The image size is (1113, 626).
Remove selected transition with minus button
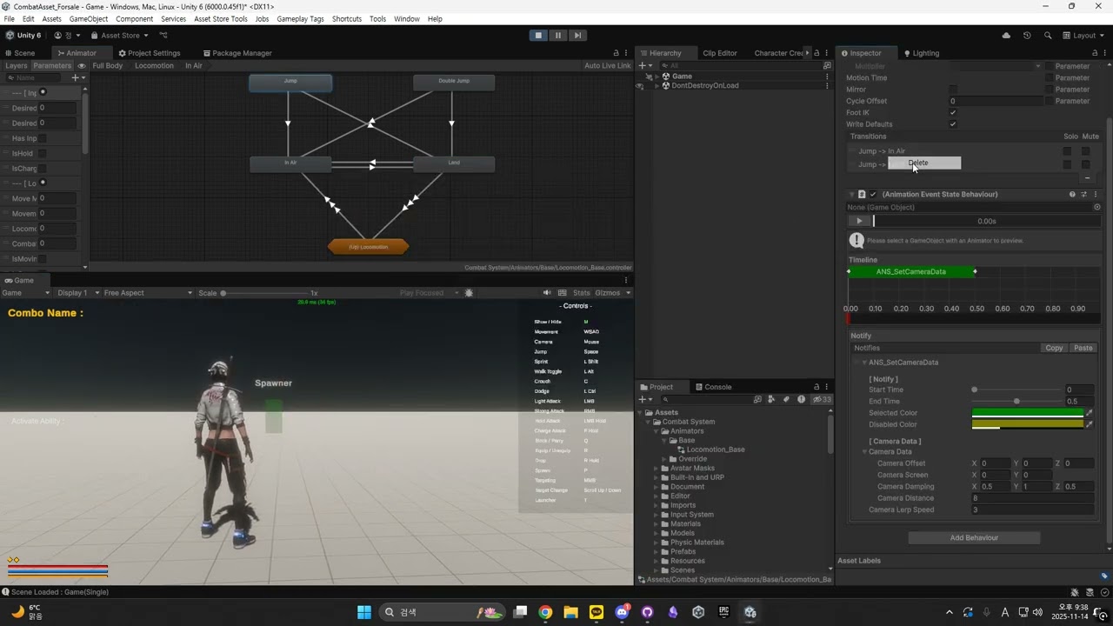tap(1087, 178)
